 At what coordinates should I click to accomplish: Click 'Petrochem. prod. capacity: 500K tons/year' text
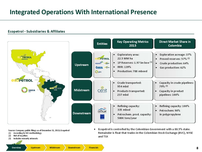tap(134, 116)
